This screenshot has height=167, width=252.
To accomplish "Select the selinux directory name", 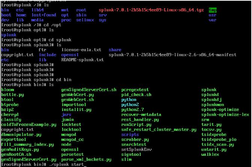I will click(x=85, y=20).
